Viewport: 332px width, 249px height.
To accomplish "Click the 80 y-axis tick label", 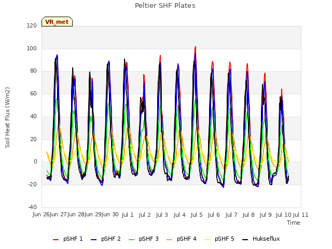I will tap(33, 71).
